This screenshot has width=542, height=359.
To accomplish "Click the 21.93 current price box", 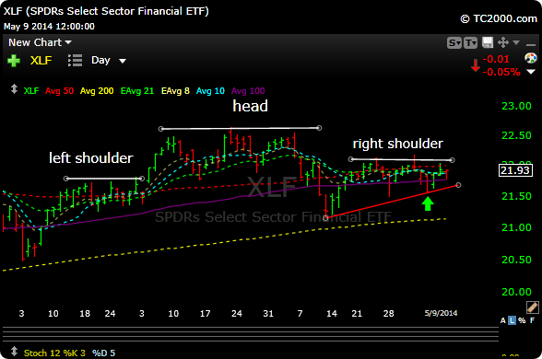I will click(515, 170).
